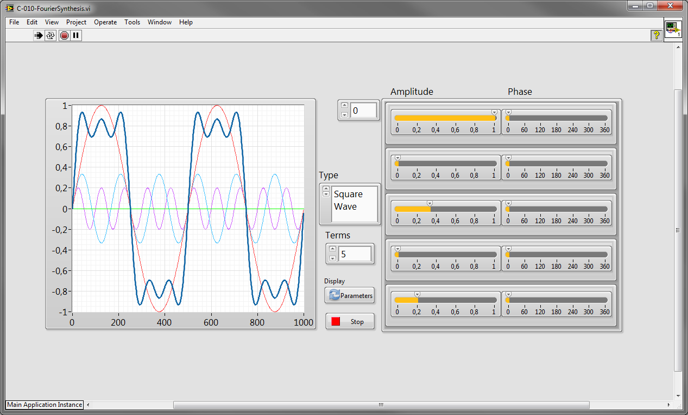Click the array index field showing 0
The height and width of the screenshot is (415, 688).
click(363, 111)
